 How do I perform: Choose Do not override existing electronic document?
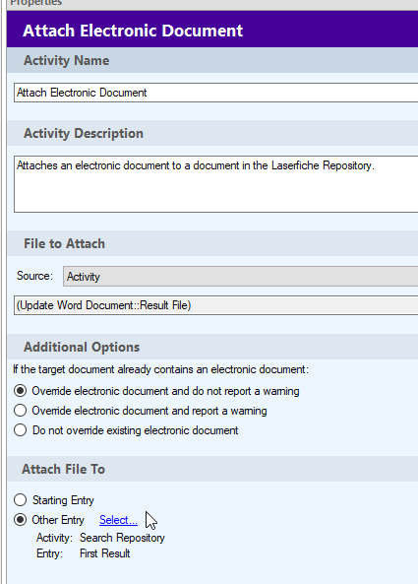tap(20, 430)
